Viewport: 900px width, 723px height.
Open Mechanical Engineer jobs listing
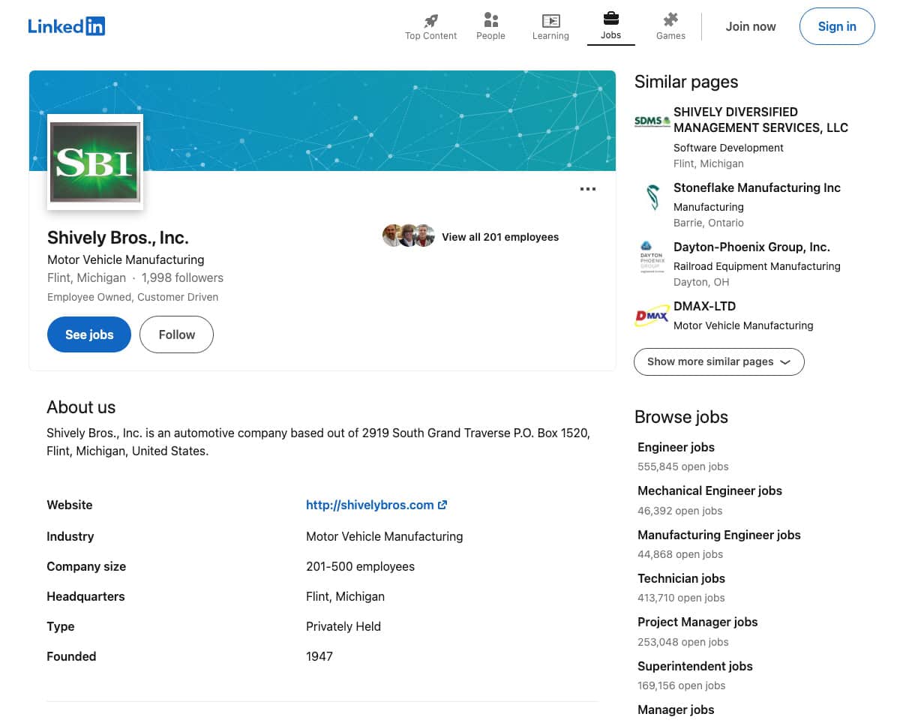click(709, 490)
